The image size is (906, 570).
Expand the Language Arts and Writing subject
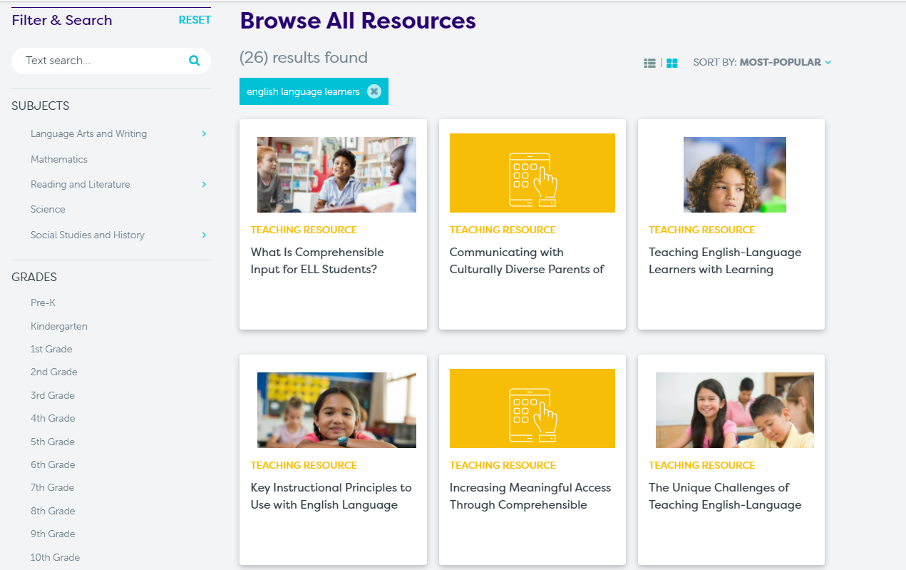204,133
